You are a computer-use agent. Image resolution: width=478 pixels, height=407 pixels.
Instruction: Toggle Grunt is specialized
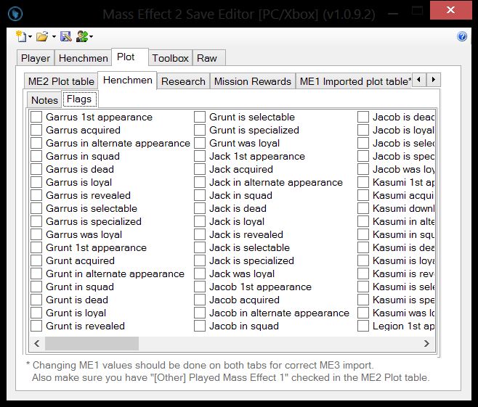pyautogui.click(x=200, y=130)
